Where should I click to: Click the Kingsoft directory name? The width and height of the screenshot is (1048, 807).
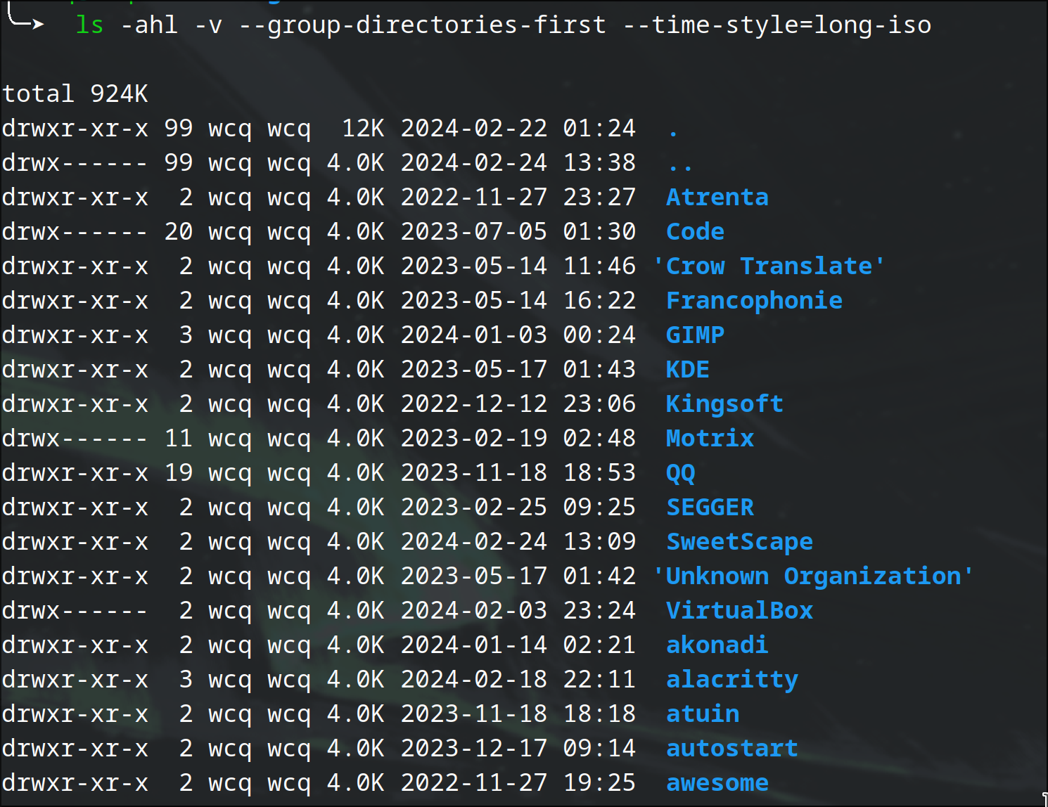[x=724, y=404]
